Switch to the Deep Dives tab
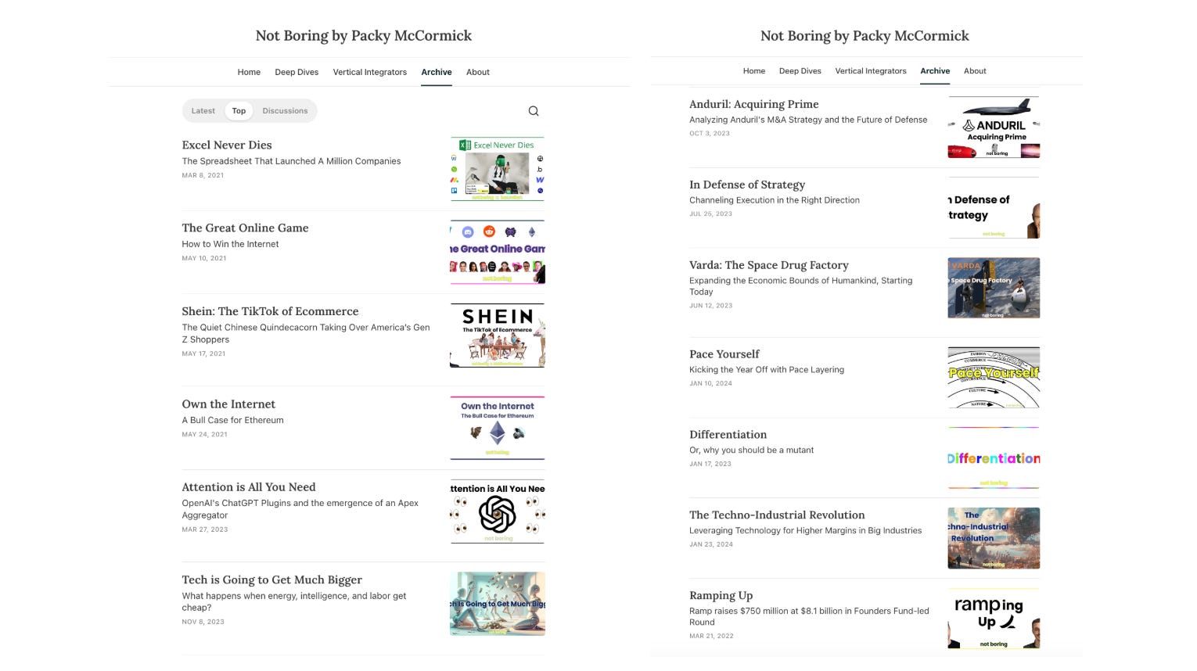Image resolution: width=1197 pixels, height=671 pixels. 297,72
